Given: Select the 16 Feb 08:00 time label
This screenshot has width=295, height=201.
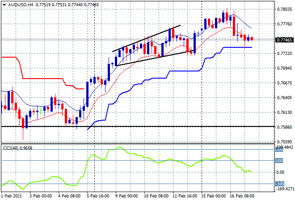Looking at the screenshot, I should click(242, 196).
